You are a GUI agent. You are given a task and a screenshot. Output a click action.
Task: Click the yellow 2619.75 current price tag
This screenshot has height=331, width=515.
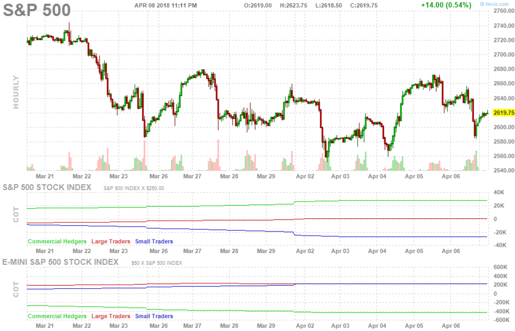tap(504, 113)
